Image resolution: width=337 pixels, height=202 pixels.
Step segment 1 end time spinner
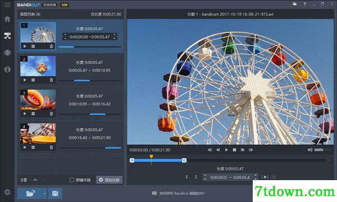(115, 36)
